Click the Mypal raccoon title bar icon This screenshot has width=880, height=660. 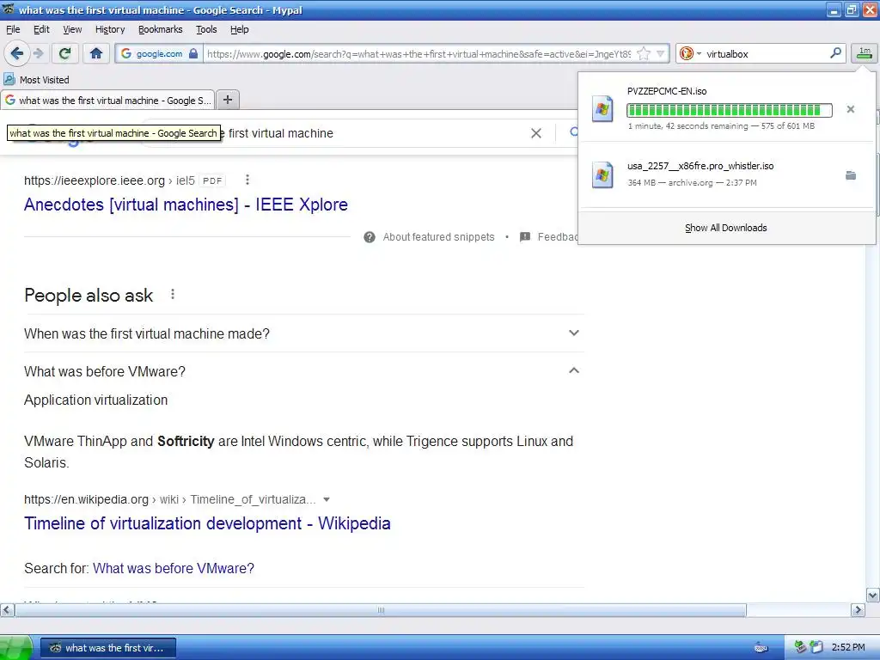point(9,9)
